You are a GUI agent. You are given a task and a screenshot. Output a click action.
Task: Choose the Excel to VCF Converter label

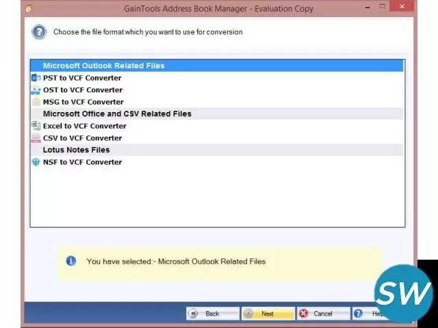[x=84, y=126]
